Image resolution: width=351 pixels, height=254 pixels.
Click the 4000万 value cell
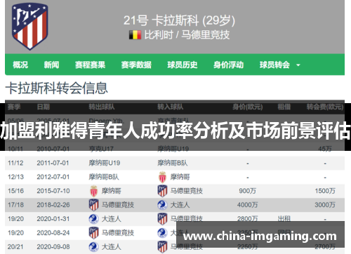247,205
